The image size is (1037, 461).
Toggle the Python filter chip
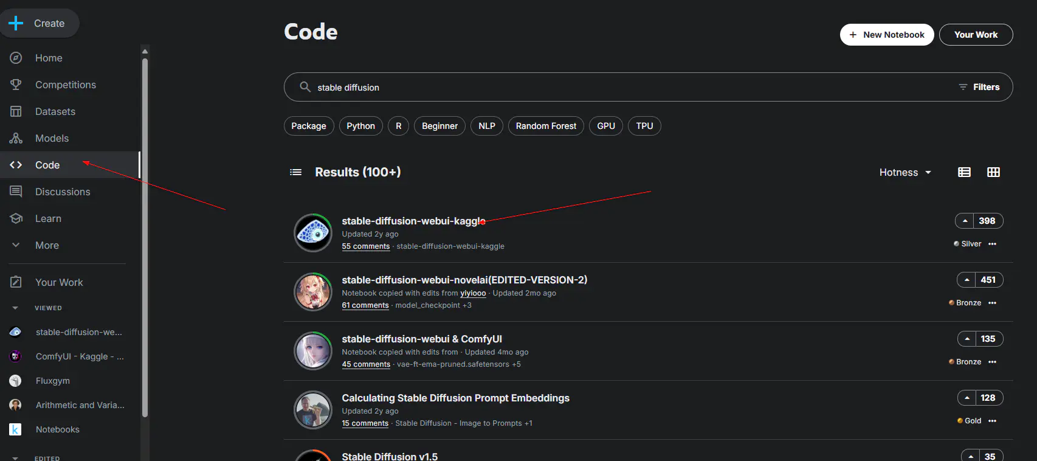[x=361, y=126]
